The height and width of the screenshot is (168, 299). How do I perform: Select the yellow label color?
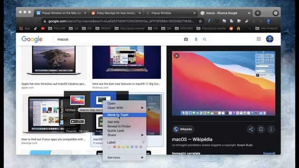tap(123, 147)
